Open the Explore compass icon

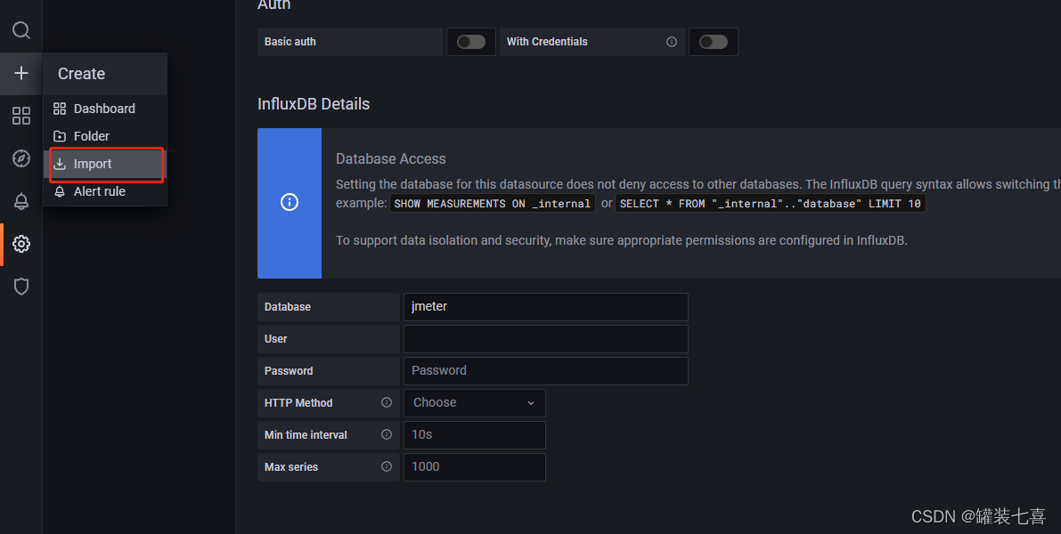pos(21,158)
